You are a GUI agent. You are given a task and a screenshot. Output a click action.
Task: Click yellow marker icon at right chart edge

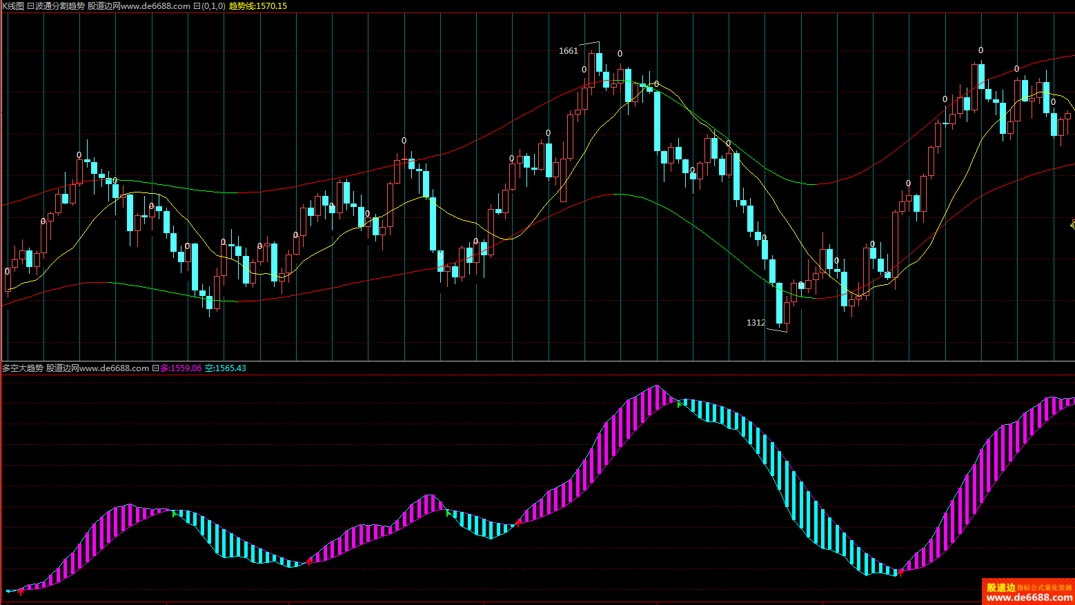(x=1072, y=224)
